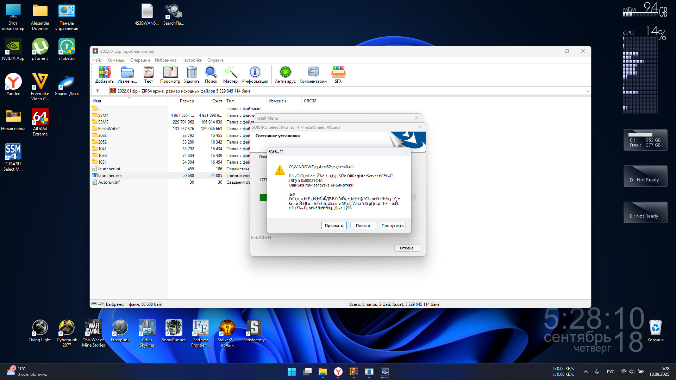Open the Команды menu

pos(116,60)
